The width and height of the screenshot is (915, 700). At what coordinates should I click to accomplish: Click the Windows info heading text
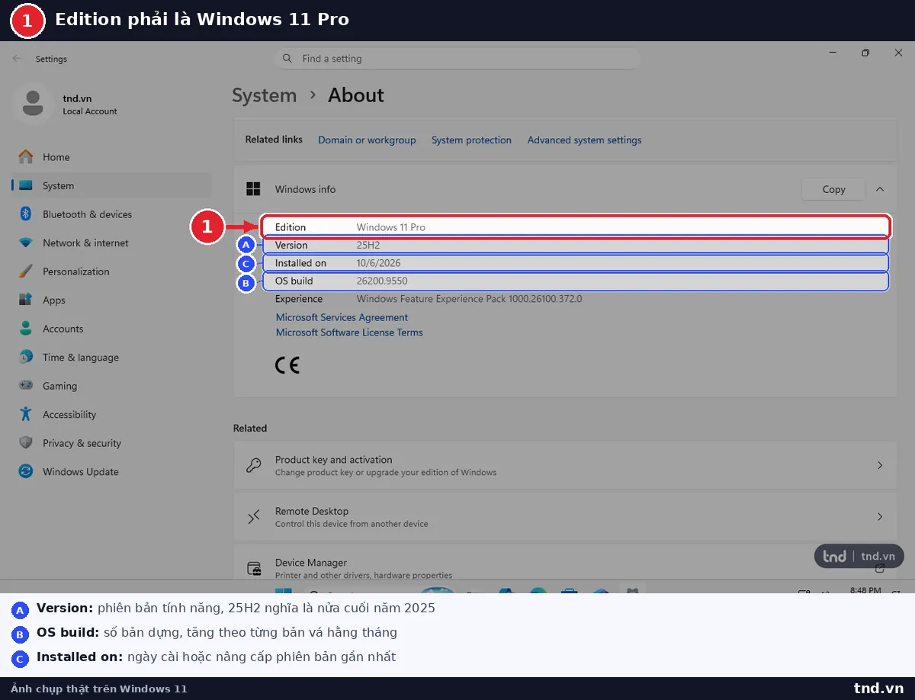(x=305, y=189)
